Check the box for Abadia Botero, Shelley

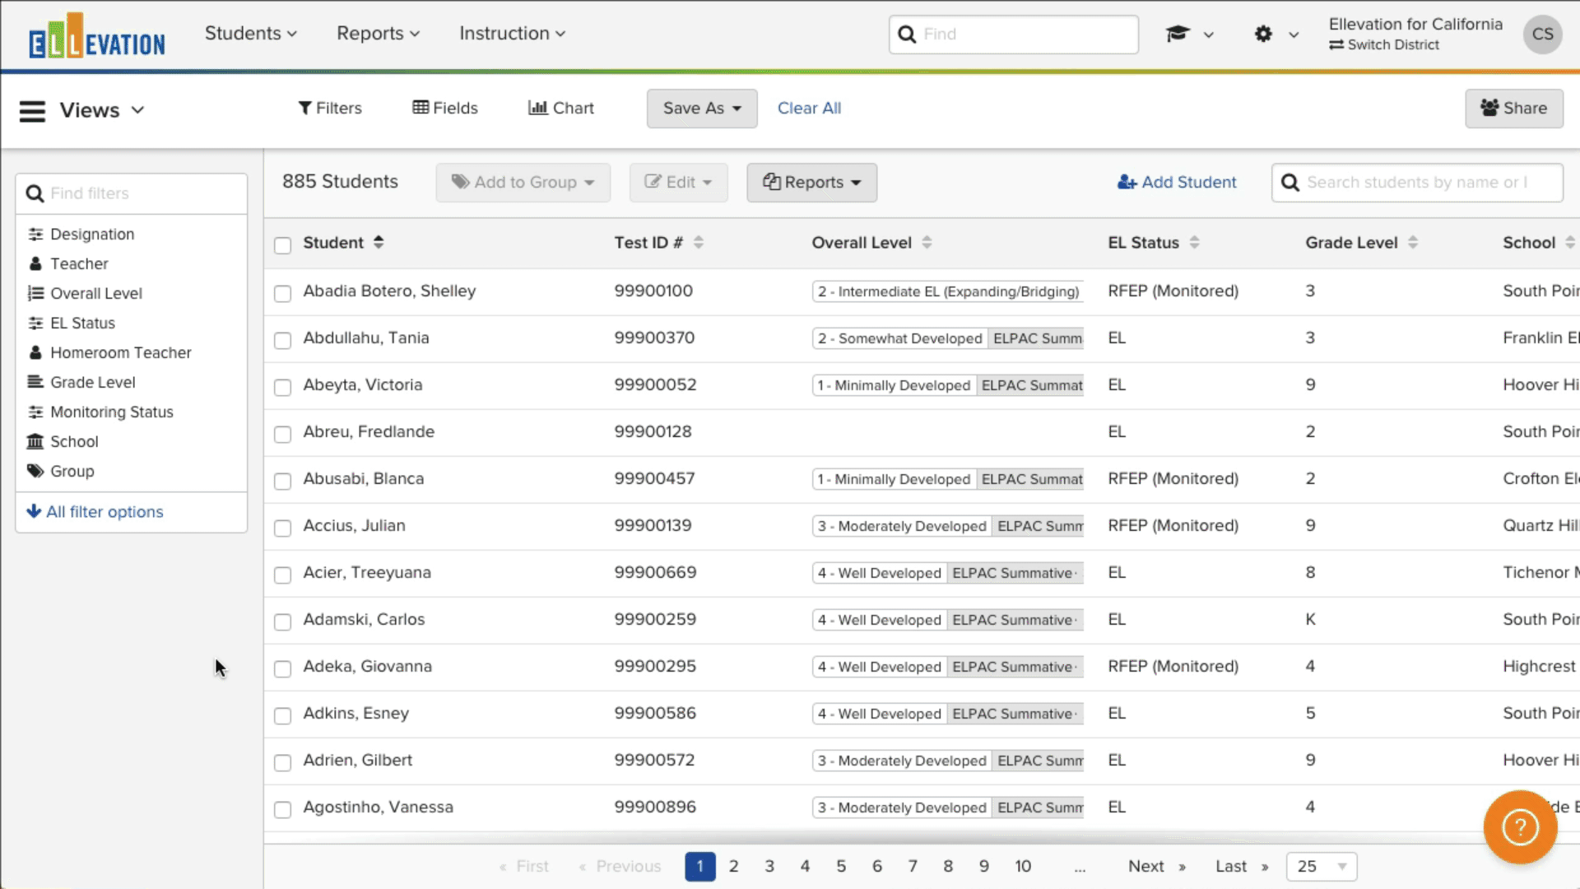[282, 294]
